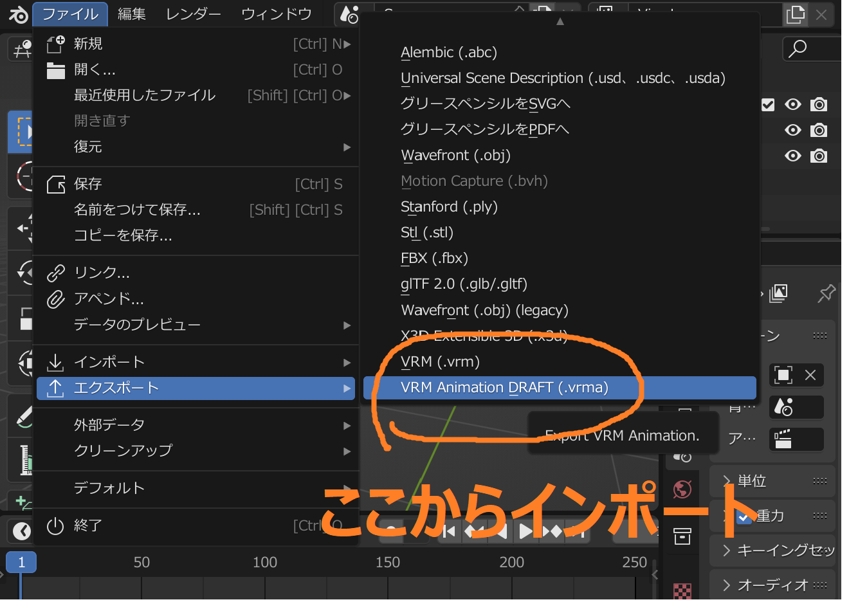Image resolution: width=849 pixels, height=602 pixels.
Task: Toggle the 重力 gravity checkbox
Action: [744, 516]
